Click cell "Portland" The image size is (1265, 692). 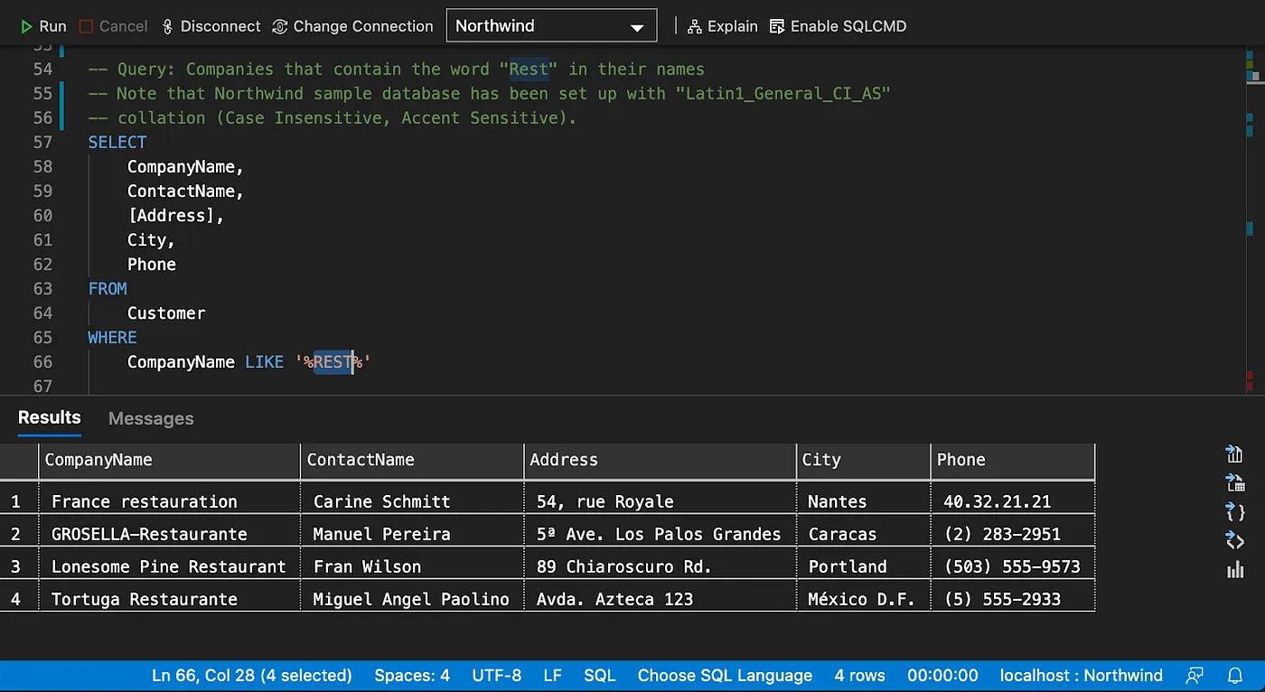pyautogui.click(x=863, y=566)
